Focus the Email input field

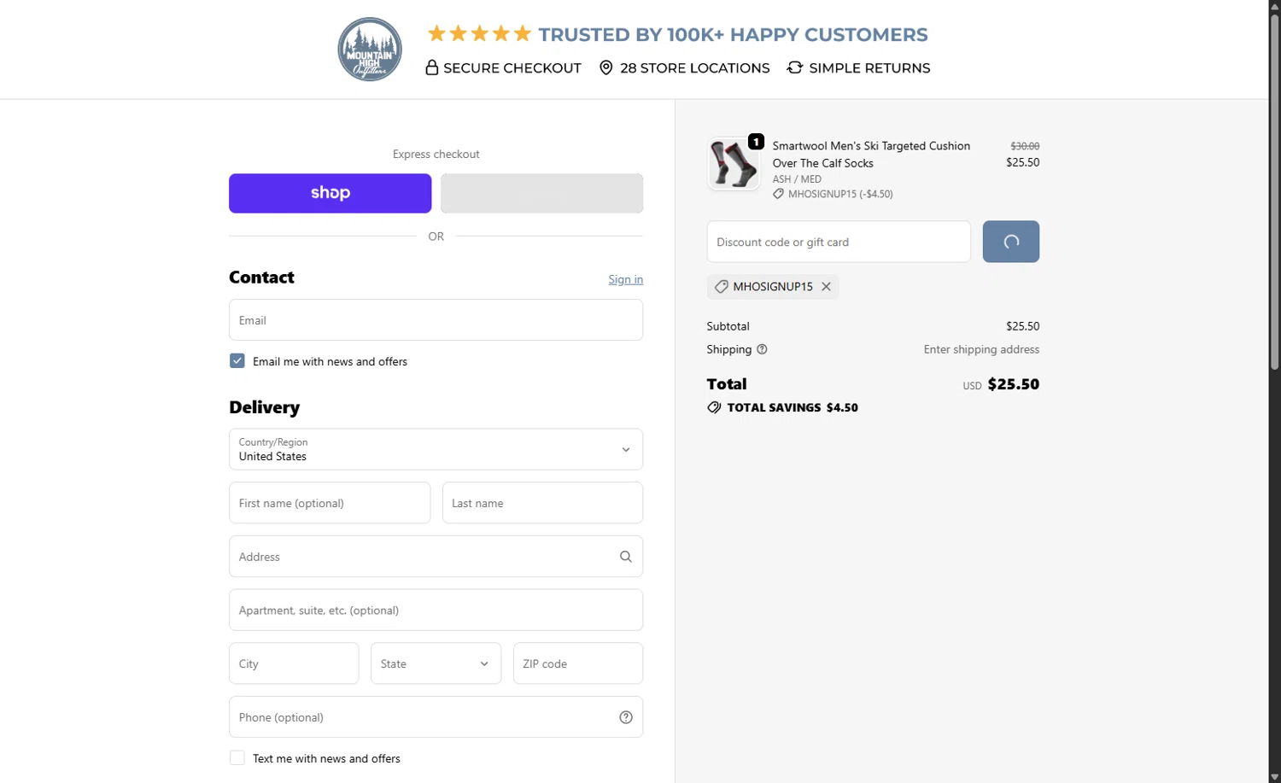(436, 320)
